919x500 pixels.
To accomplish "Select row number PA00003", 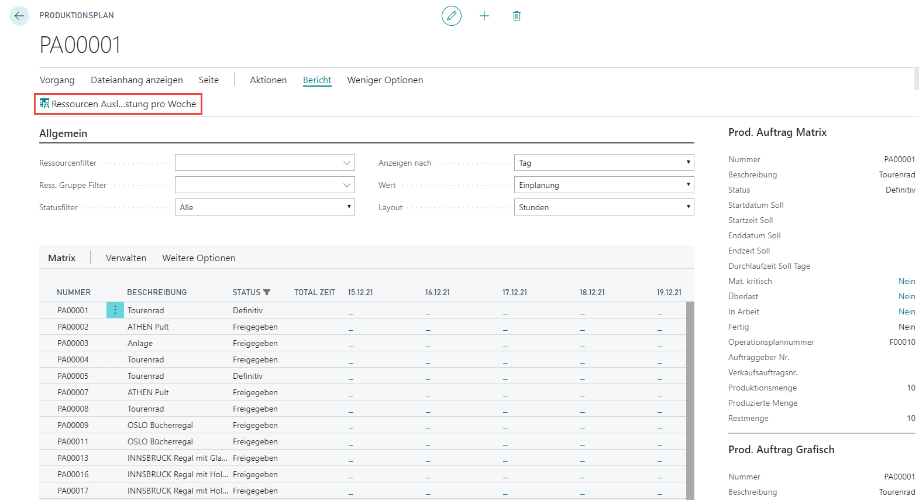I will click(73, 343).
